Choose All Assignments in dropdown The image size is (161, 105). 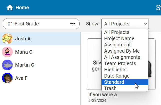pos(122,57)
